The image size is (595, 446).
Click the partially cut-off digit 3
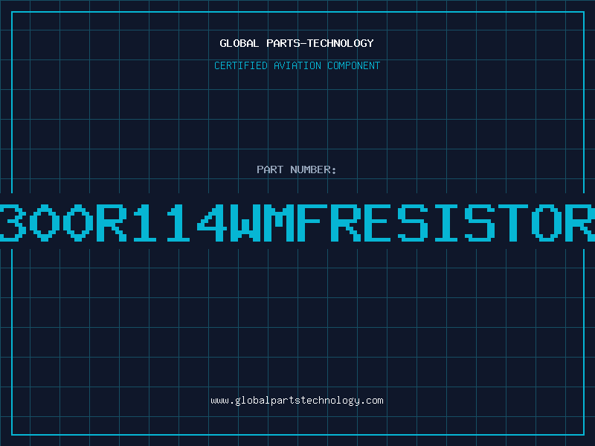coord(13,222)
